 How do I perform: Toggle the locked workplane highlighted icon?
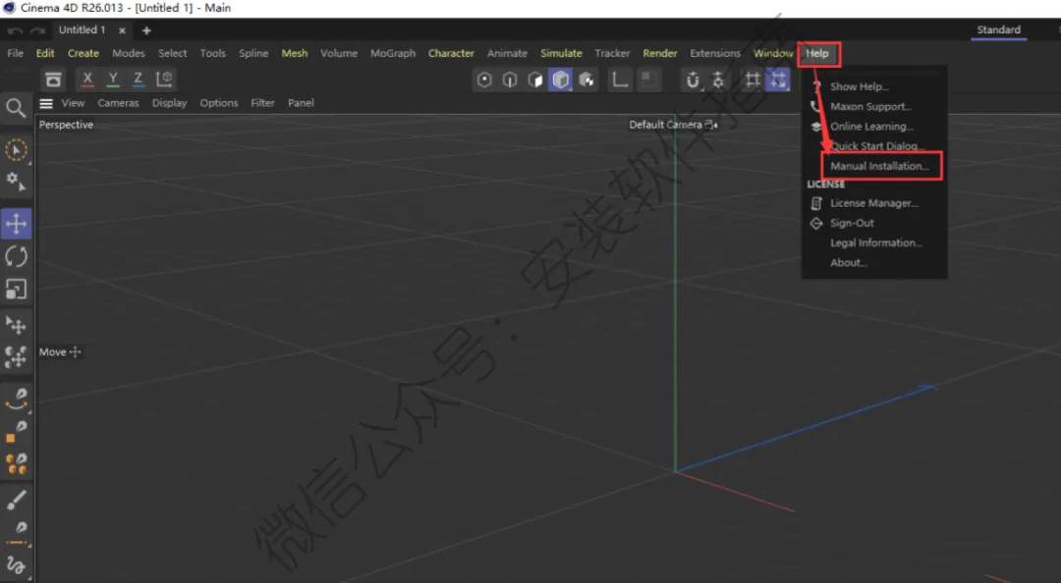click(x=778, y=79)
